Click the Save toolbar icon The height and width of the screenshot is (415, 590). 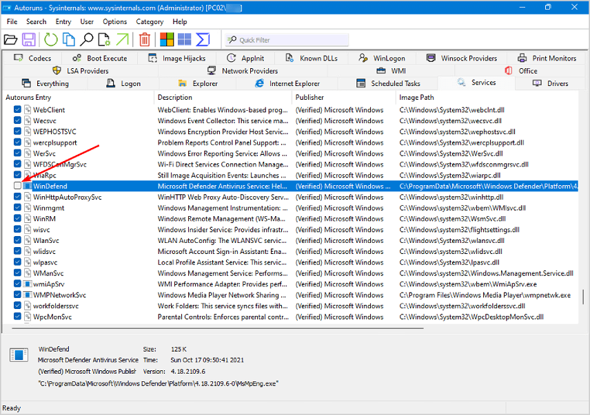[28, 39]
